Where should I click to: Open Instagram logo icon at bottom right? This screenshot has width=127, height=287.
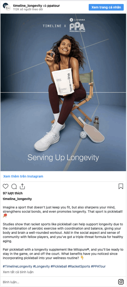pos(121,281)
